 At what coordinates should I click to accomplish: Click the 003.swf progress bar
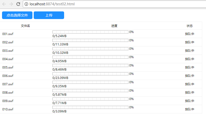90,49
